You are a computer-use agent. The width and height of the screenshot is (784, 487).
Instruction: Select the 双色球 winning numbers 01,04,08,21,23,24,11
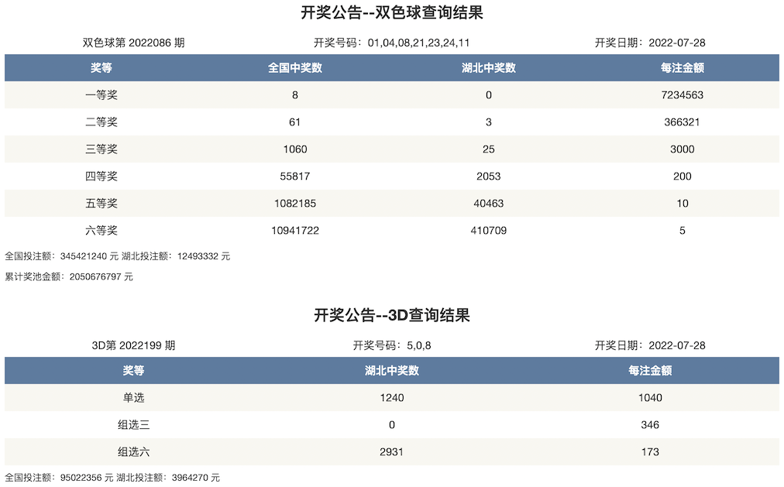click(419, 43)
